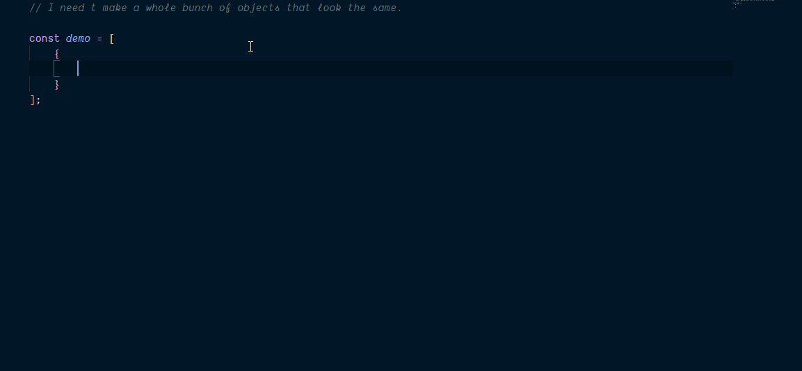Click the word "bunch" in the comment
802x371 pixels.
[x=198, y=8]
